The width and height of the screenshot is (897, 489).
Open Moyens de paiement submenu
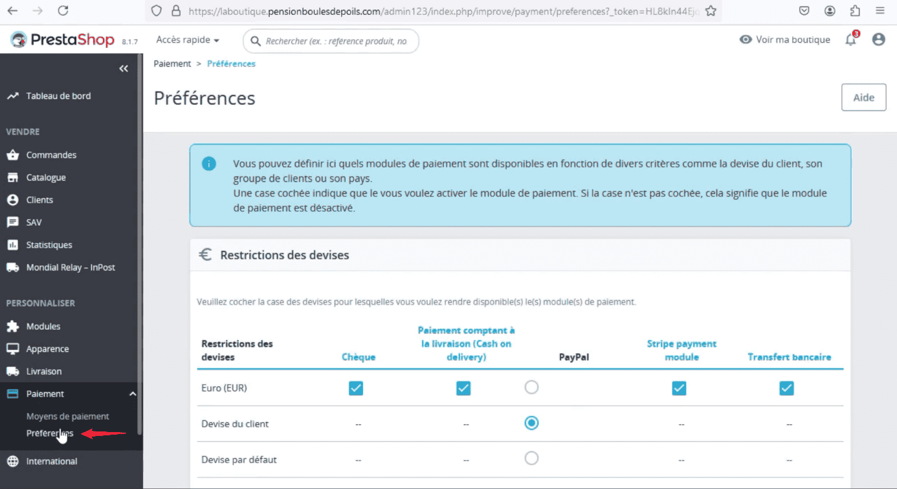[x=67, y=417]
